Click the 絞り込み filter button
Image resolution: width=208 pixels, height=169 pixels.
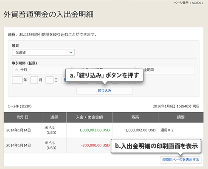tap(104, 91)
